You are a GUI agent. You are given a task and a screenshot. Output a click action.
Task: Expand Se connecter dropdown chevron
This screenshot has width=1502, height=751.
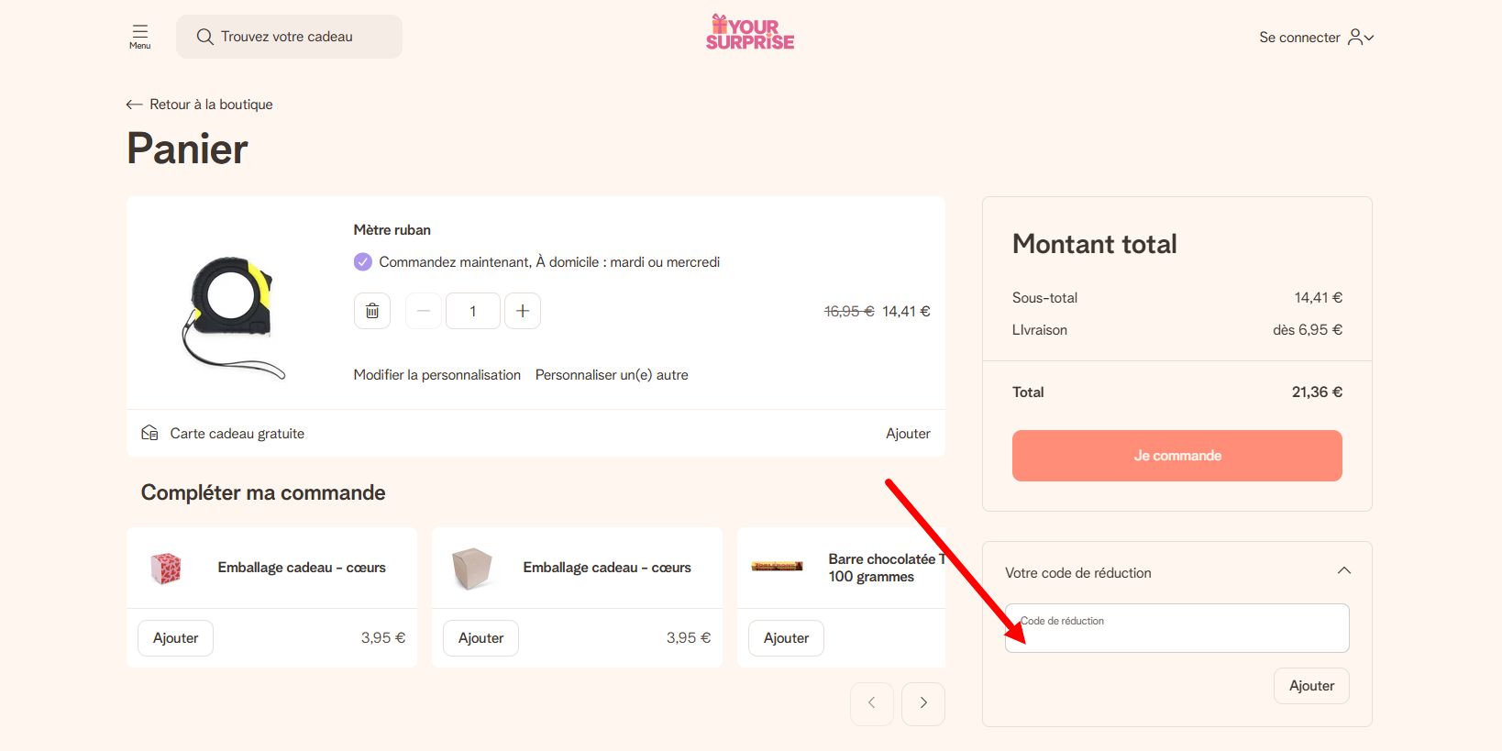click(x=1369, y=38)
